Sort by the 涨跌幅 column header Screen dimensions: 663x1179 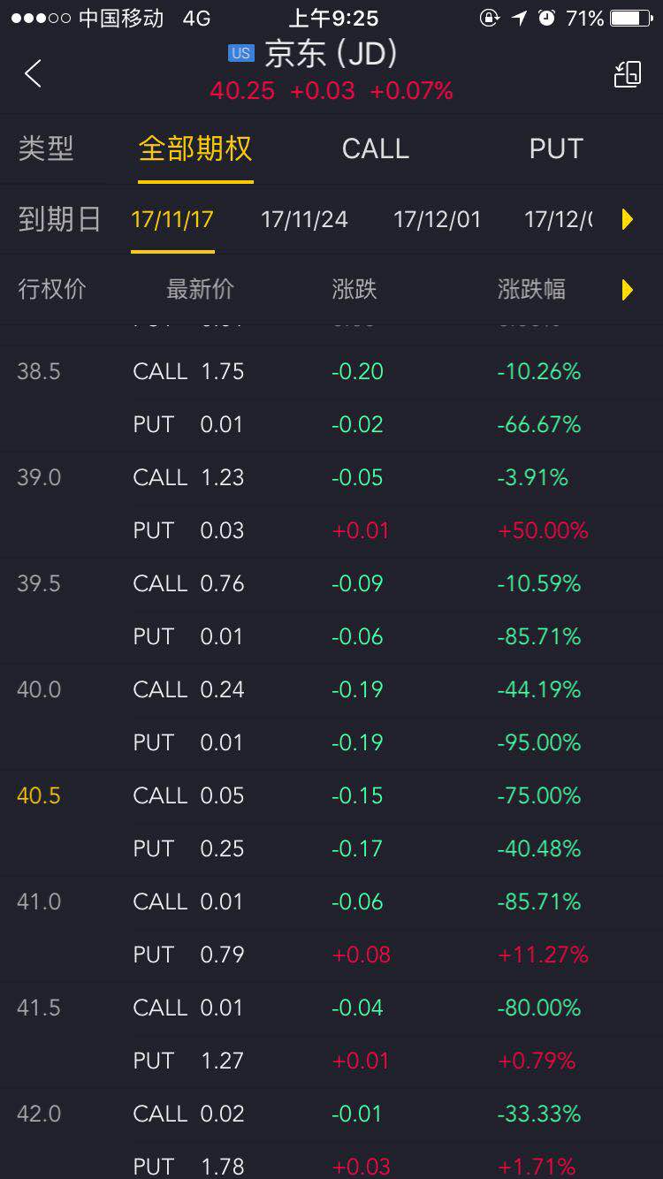coord(531,289)
